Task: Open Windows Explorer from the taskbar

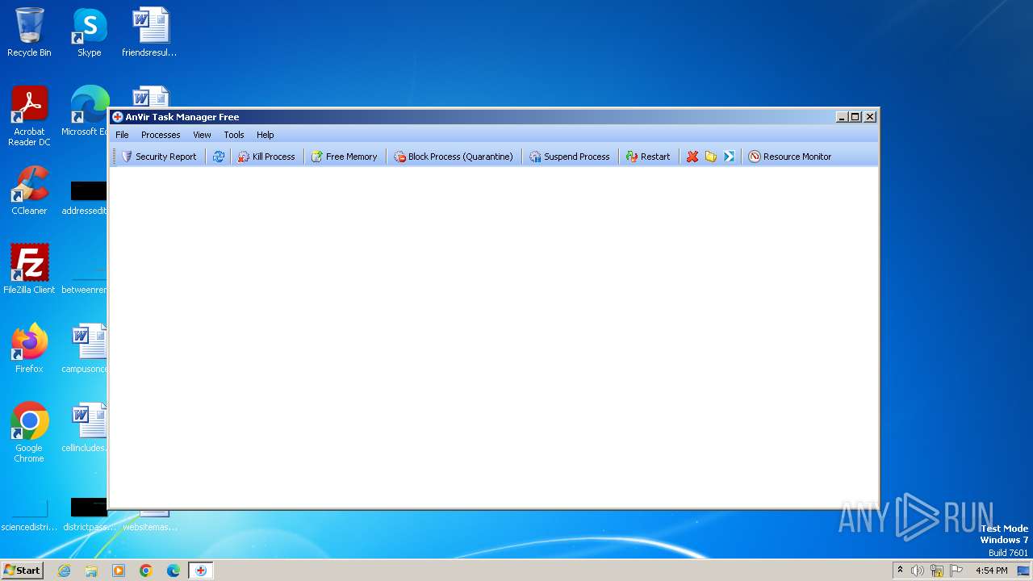Action: click(x=91, y=571)
